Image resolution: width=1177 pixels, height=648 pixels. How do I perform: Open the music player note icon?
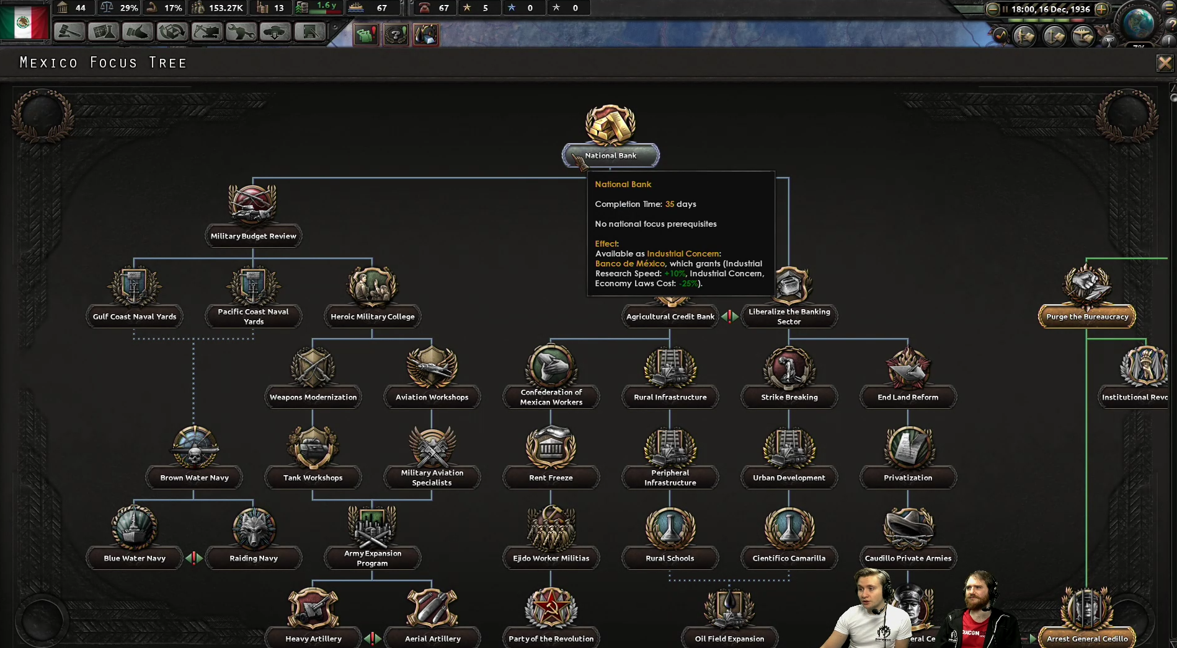point(1000,36)
